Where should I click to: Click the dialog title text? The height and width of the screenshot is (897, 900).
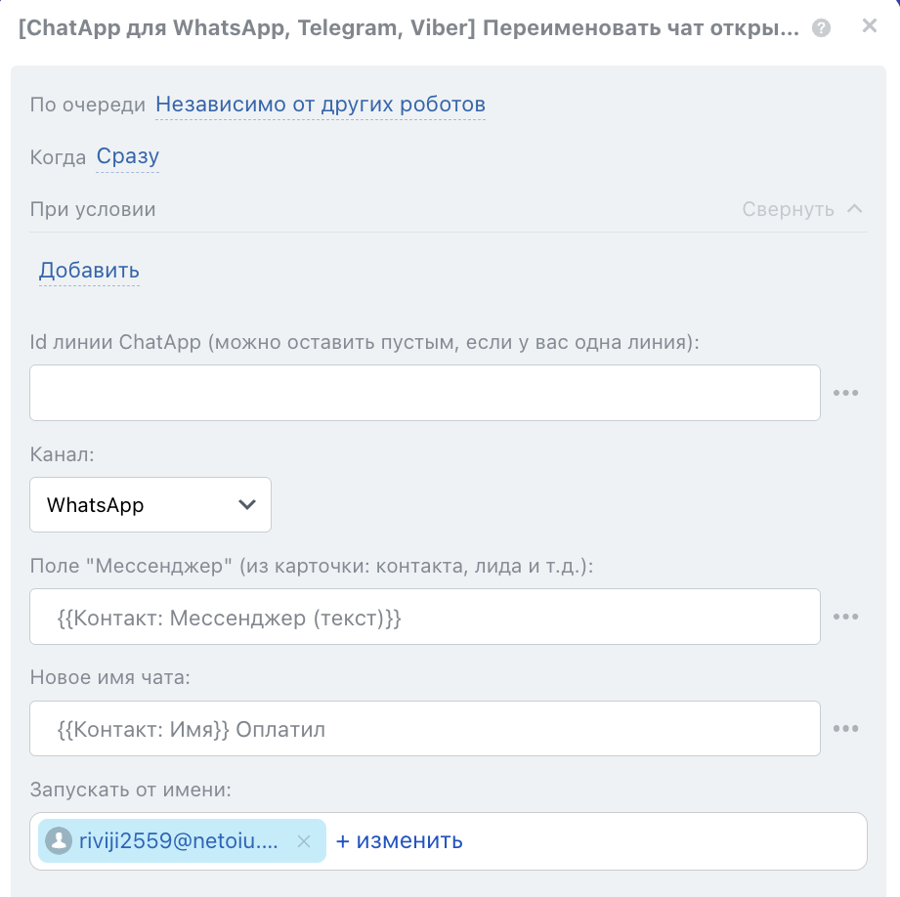[408, 28]
